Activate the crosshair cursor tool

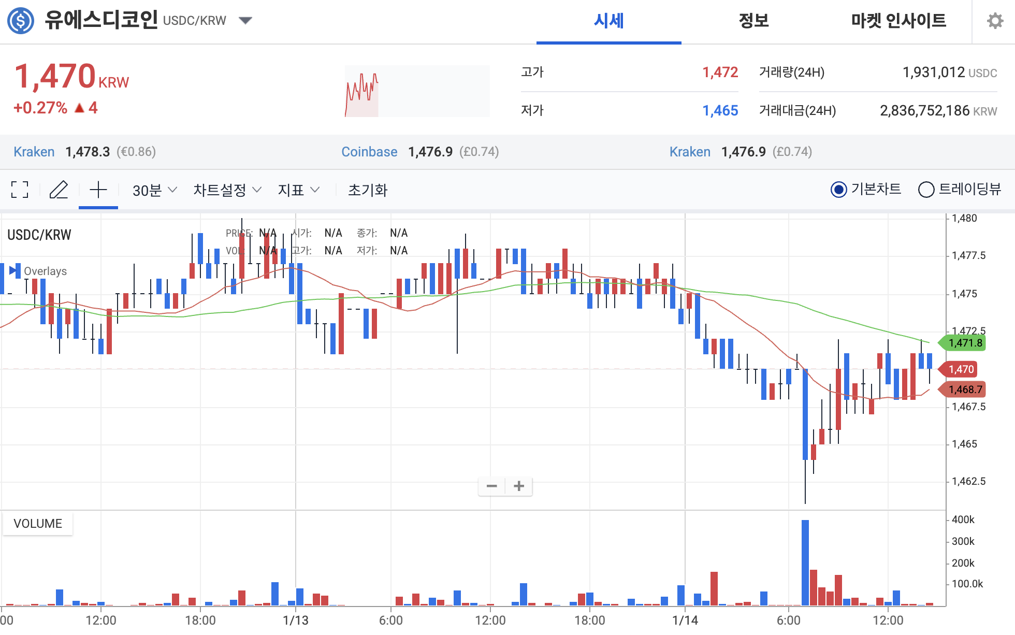click(x=98, y=190)
